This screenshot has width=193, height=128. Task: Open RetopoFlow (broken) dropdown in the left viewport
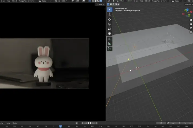[27, 1]
